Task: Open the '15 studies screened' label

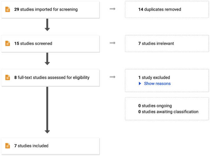Action: [x=33, y=44]
